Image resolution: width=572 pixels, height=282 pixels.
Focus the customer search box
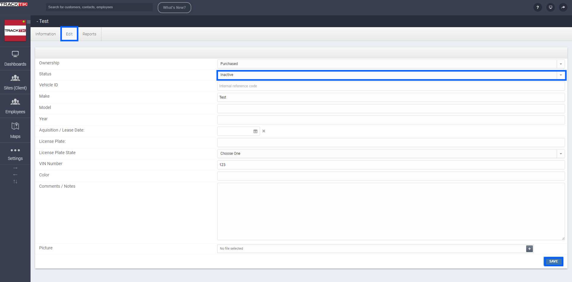(x=99, y=7)
